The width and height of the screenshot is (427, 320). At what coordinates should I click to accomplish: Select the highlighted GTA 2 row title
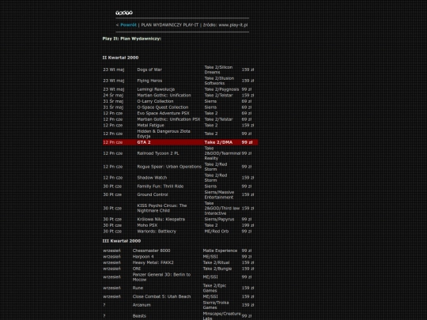144,142
